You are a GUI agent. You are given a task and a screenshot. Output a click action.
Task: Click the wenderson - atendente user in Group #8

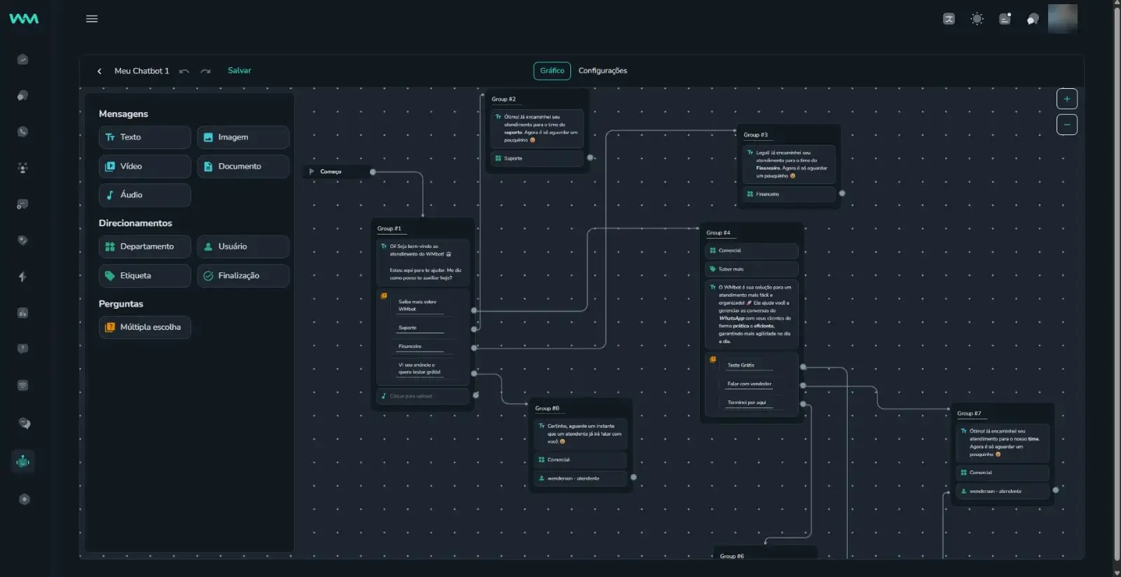point(581,478)
